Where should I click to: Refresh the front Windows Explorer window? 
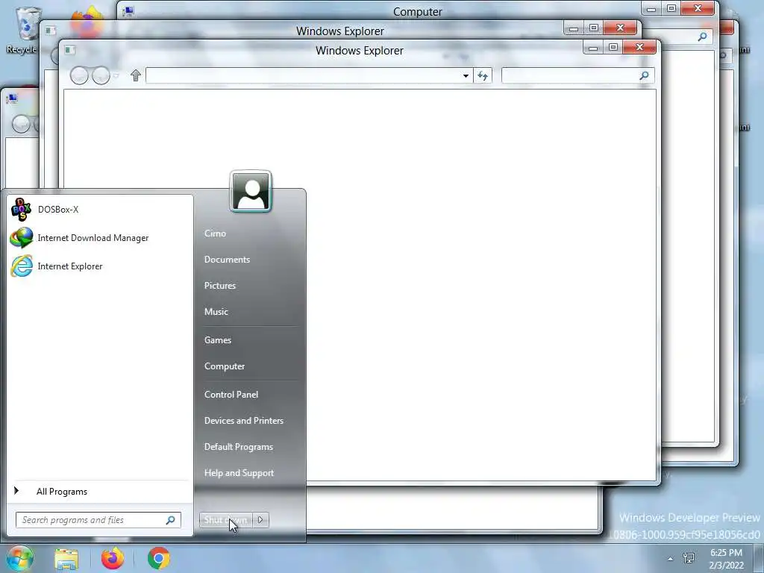[x=483, y=76]
